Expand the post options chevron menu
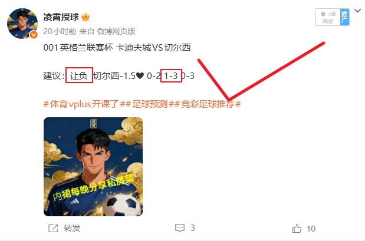This screenshot has height=241, width=365. [357, 11]
